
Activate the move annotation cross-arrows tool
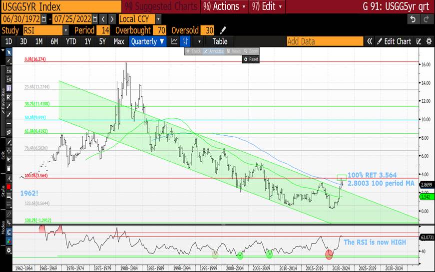pos(9,151)
